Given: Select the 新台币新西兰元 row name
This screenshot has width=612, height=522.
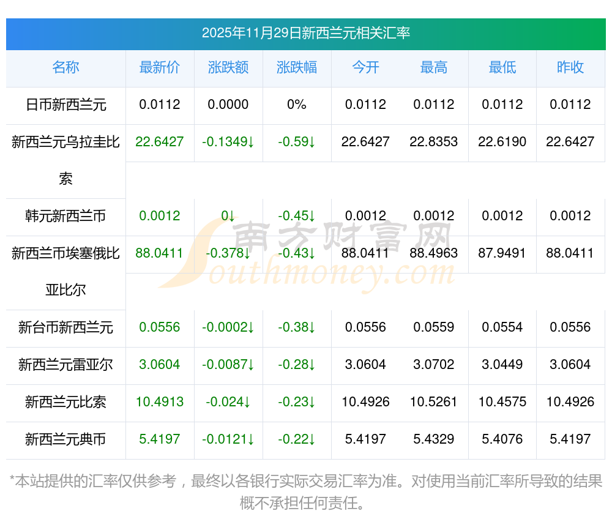Looking at the screenshot, I should click(x=65, y=327).
